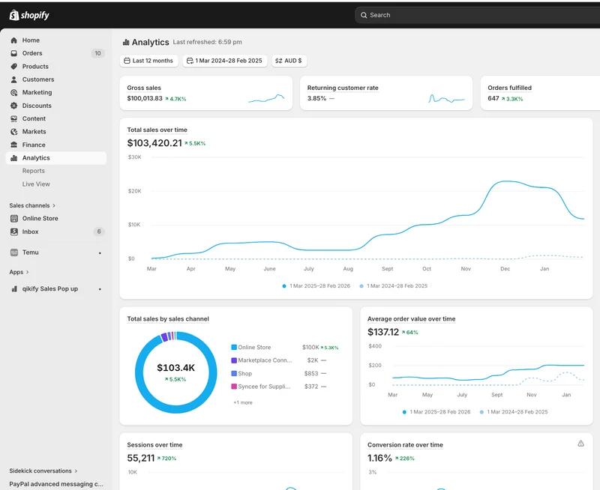The image size is (600, 490).
Task: Click the Marketing target icon
Action: pos(13,92)
